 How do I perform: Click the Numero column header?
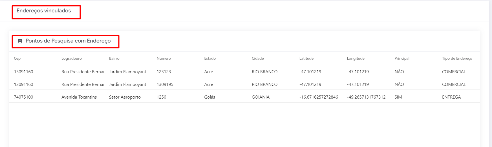pos(164,58)
